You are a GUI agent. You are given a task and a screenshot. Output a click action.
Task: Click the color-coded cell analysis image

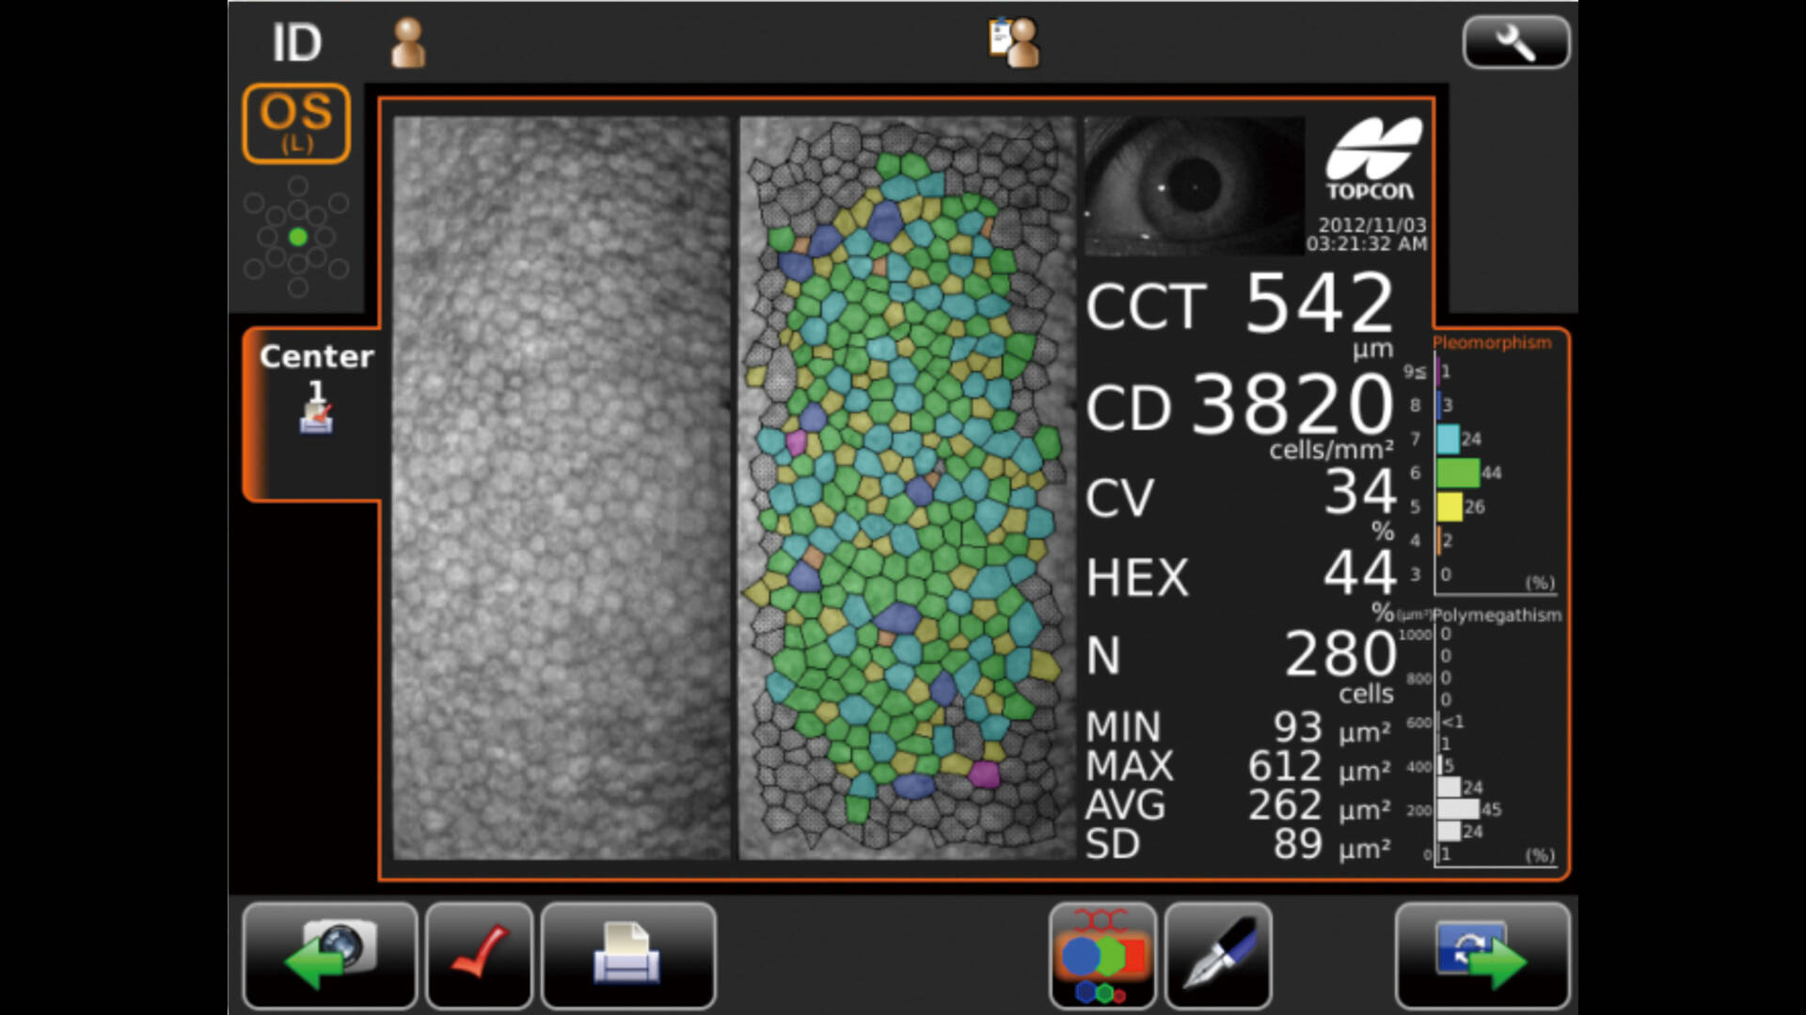point(907,487)
